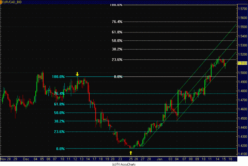Click the Jan month label on date axis
248x166 pixels.
[x=160, y=159]
